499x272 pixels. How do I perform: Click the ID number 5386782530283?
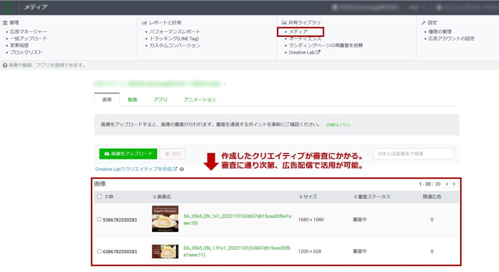[120, 220]
